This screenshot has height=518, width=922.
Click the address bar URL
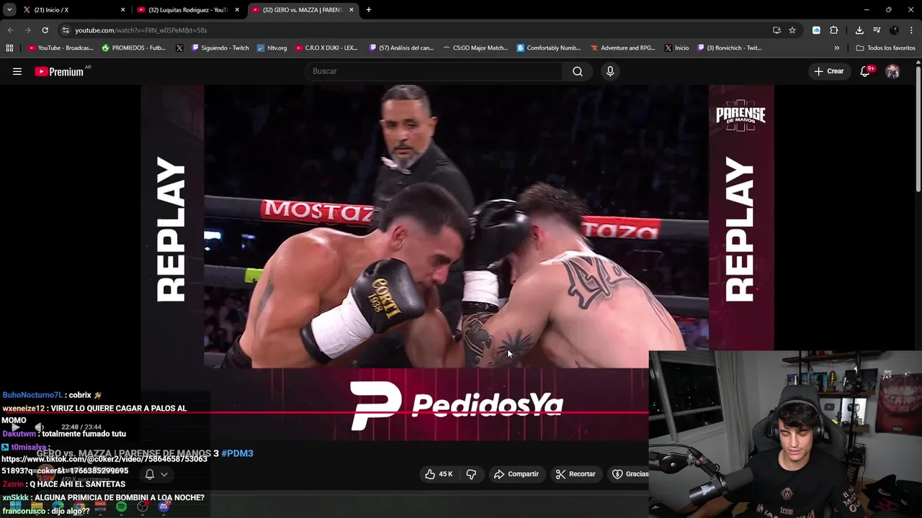tap(141, 30)
